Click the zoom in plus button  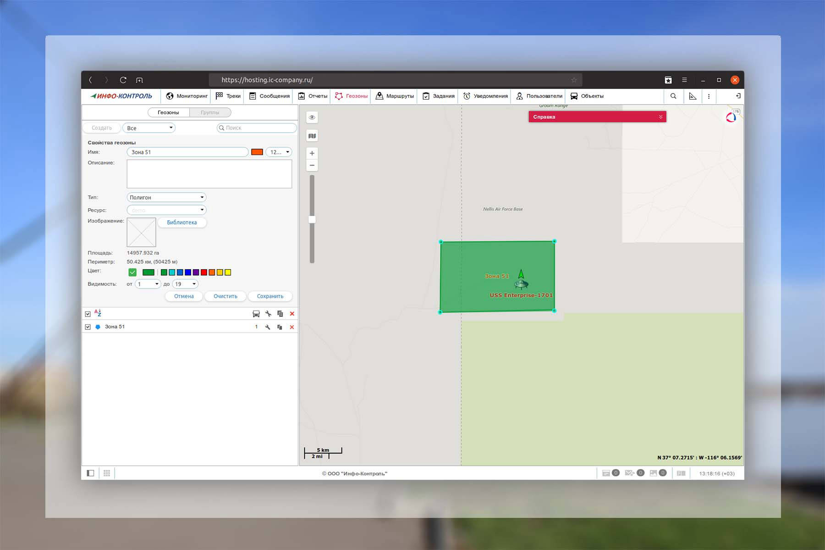click(312, 153)
